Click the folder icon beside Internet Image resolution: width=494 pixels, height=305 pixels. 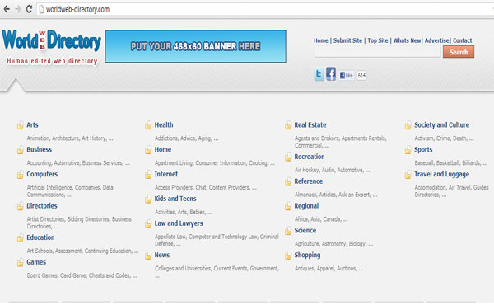tap(148, 175)
